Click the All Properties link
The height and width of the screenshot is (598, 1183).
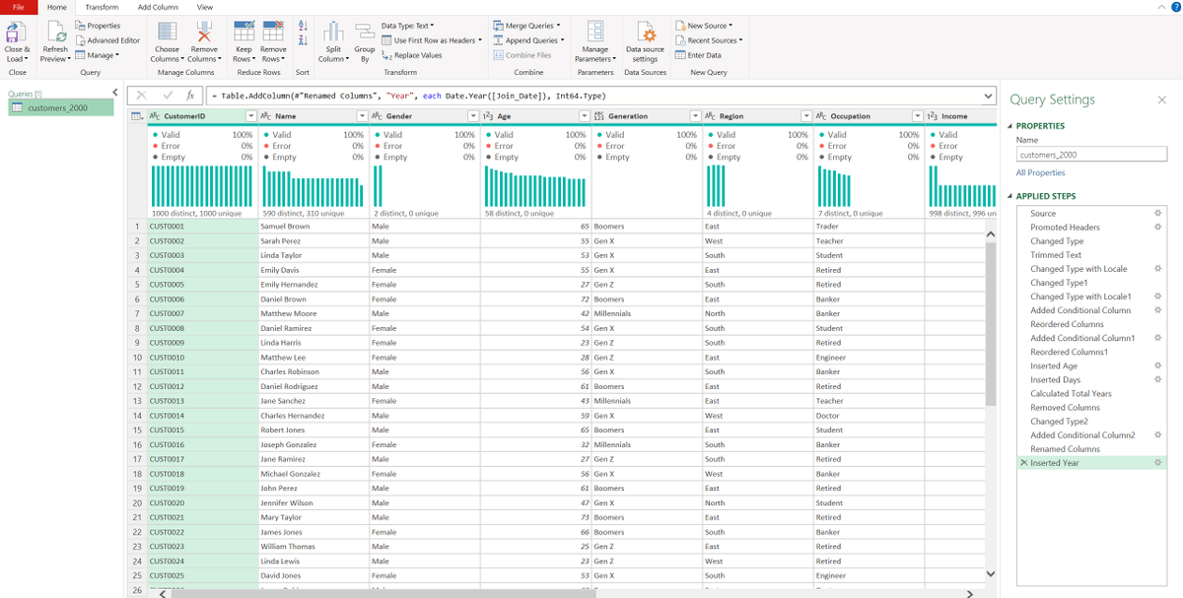[x=1040, y=172]
